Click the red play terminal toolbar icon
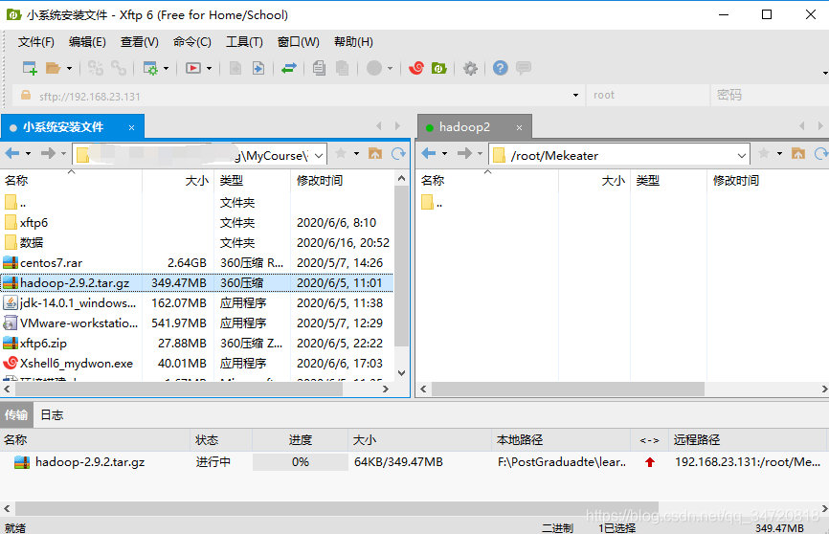This screenshot has width=829, height=534. [x=193, y=68]
